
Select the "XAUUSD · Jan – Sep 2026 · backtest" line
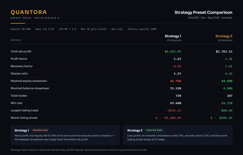[x=210, y=18]
